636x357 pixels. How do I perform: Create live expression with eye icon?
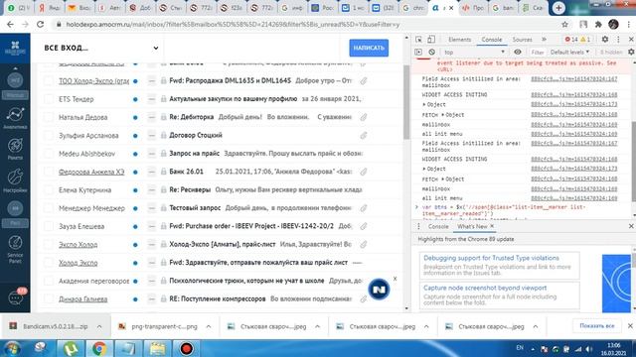coord(517,52)
